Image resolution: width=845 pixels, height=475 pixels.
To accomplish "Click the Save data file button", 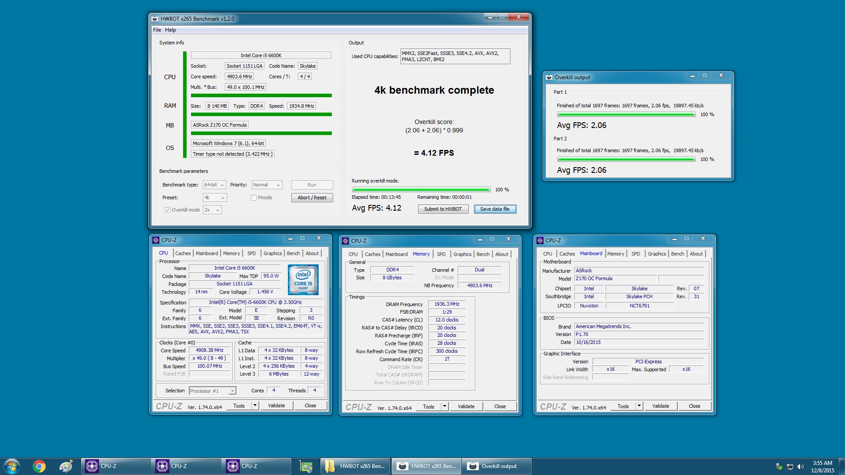I will [x=495, y=209].
